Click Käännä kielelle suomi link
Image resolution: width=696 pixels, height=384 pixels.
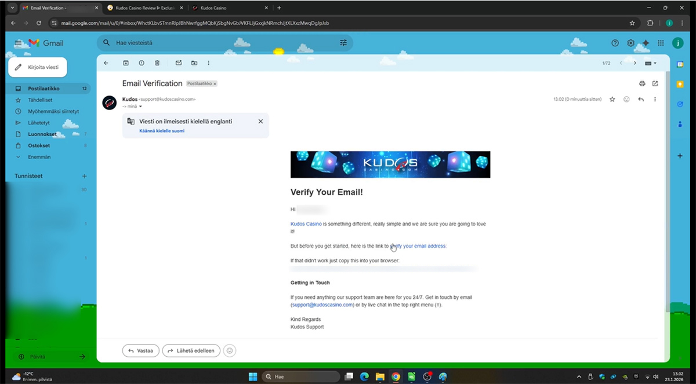click(x=162, y=131)
